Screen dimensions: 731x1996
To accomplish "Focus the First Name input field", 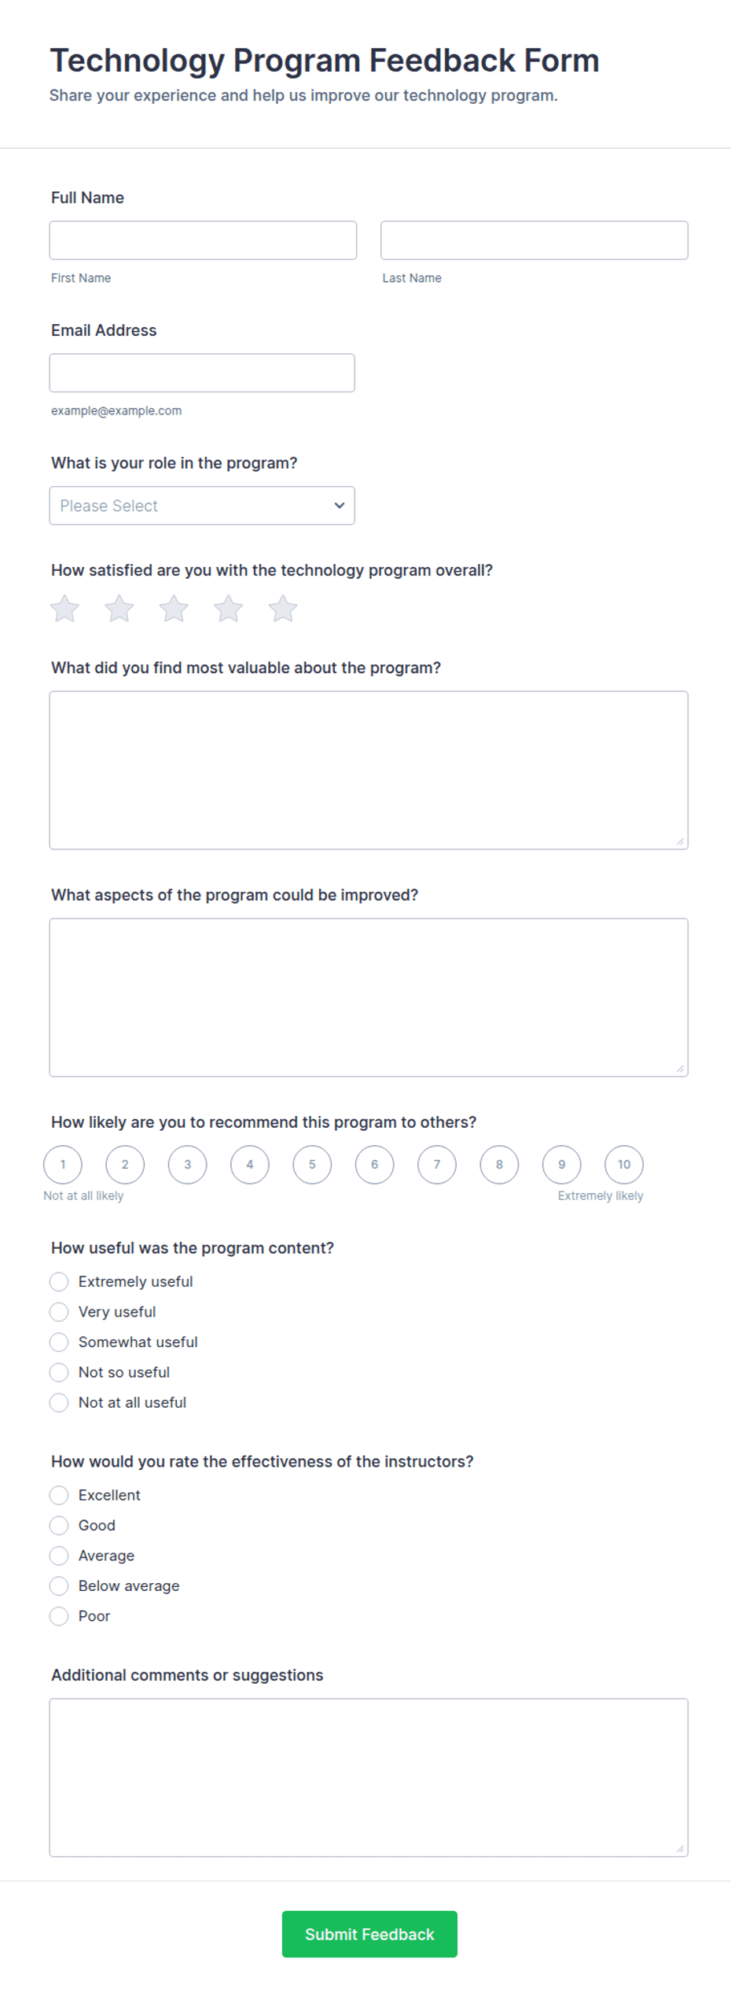I will [x=203, y=241].
